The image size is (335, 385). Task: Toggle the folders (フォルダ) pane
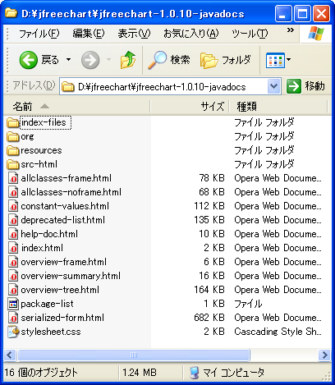pos(226,60)
